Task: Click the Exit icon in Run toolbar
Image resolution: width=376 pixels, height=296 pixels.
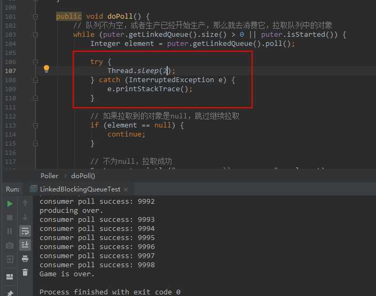Action: 10,259
